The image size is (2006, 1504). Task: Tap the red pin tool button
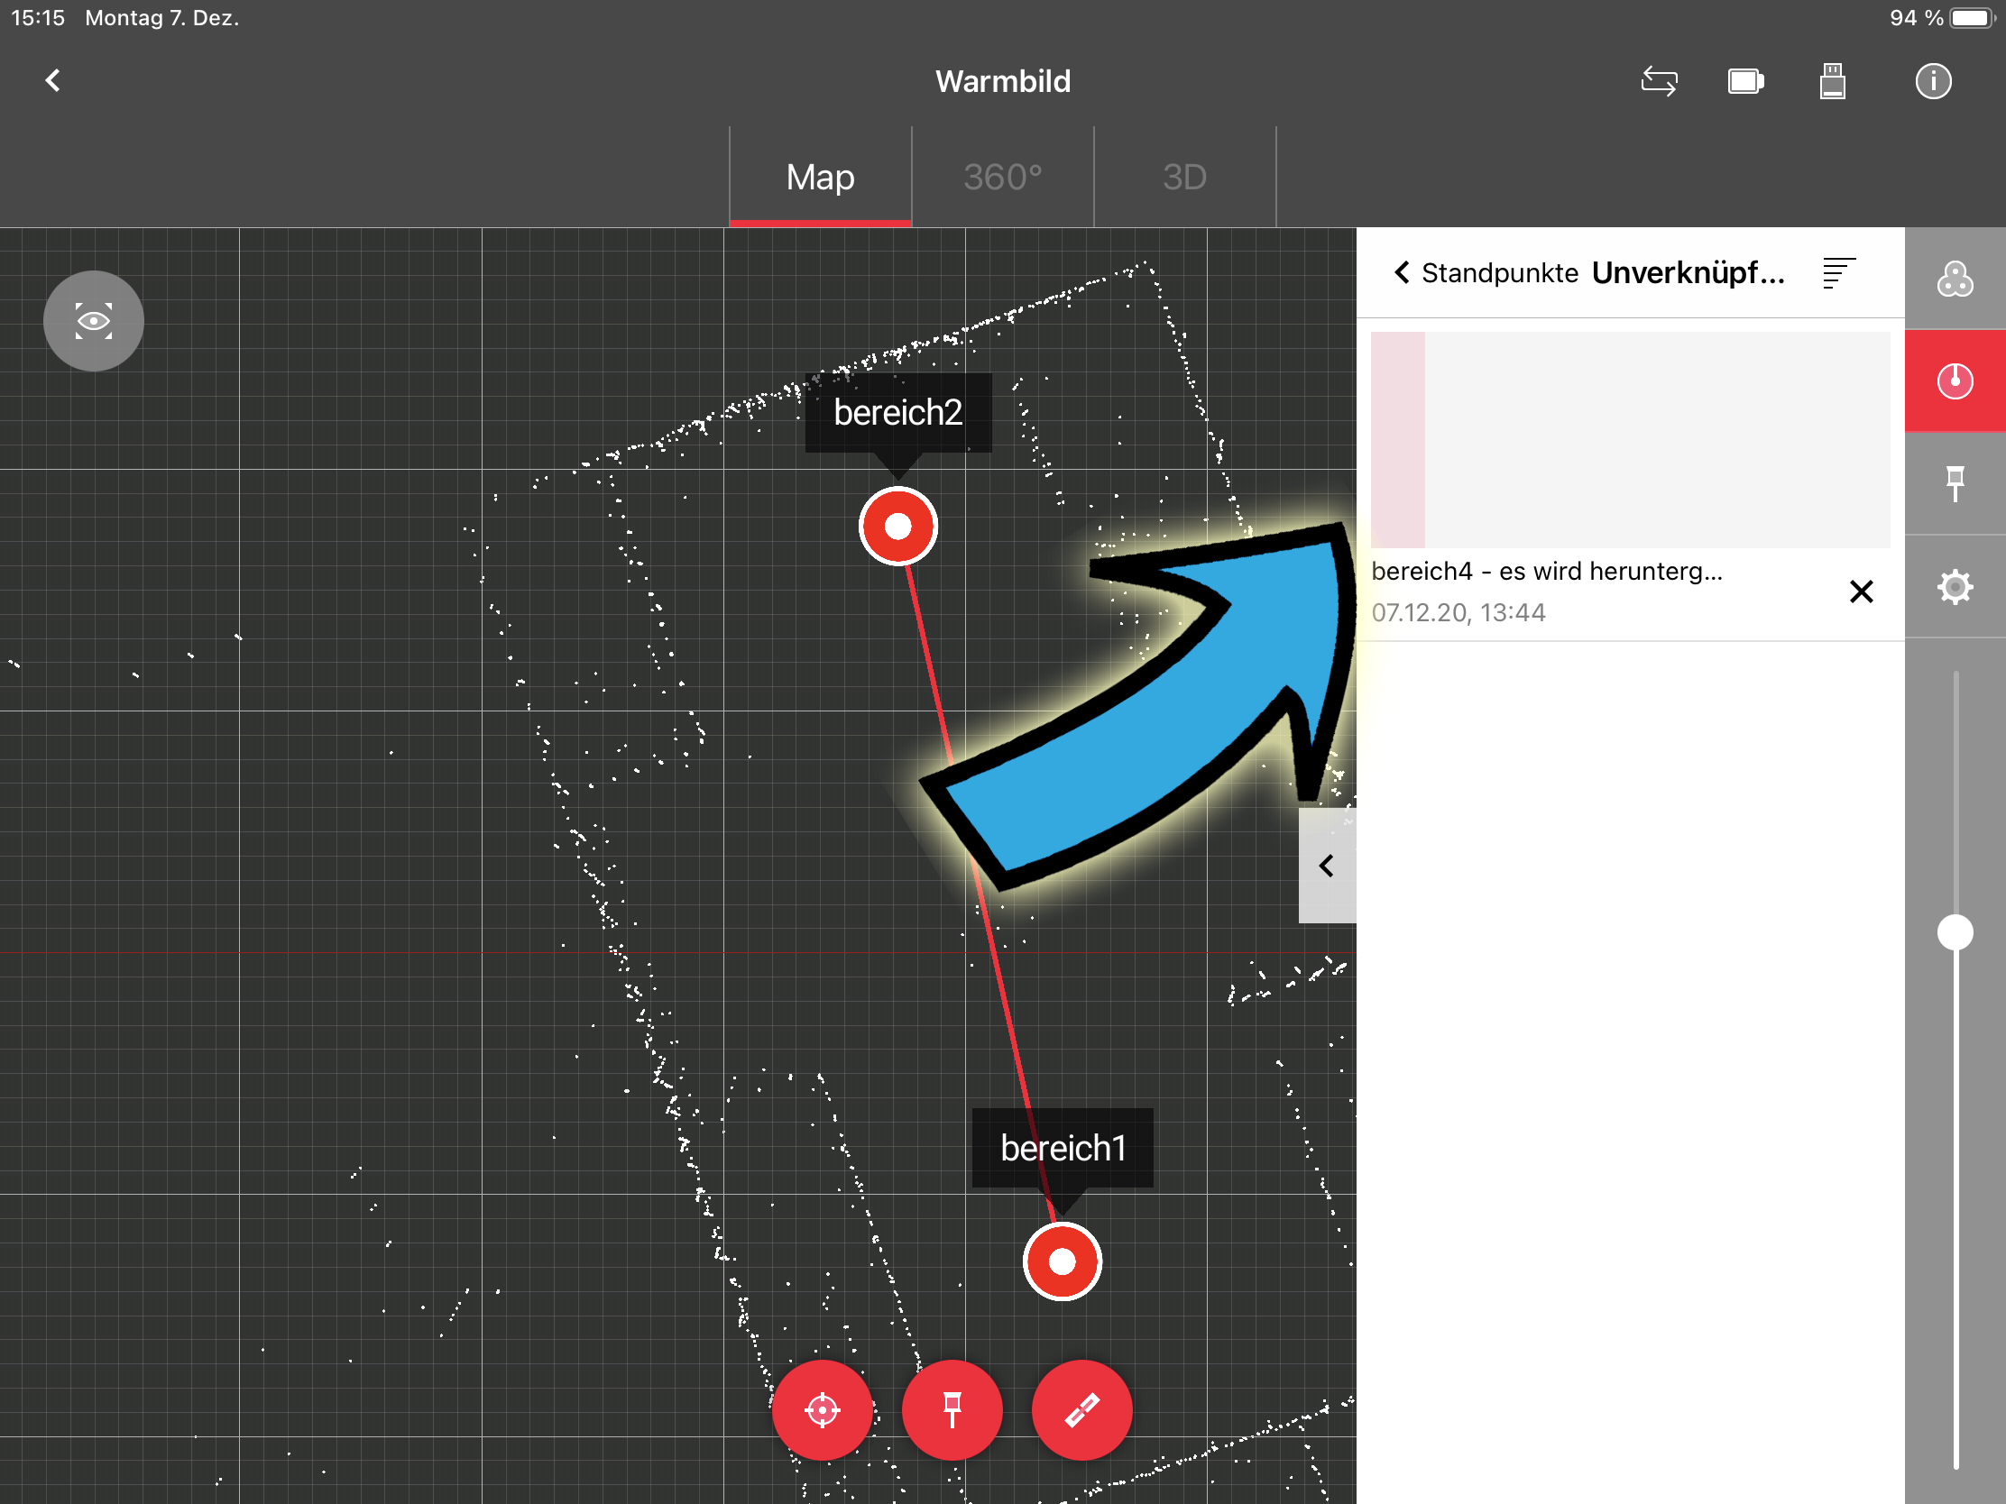(952, 1409)
